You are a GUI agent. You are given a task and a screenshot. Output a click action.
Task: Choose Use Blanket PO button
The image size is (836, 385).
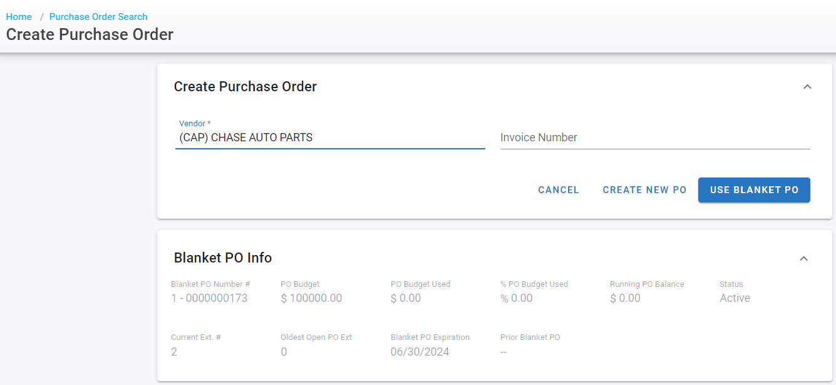pyautogui.click(x=754, y=190)
